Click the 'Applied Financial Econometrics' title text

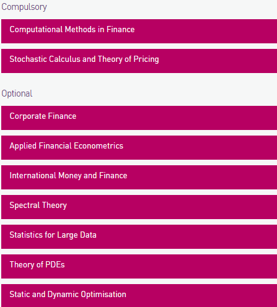[66, 146]
